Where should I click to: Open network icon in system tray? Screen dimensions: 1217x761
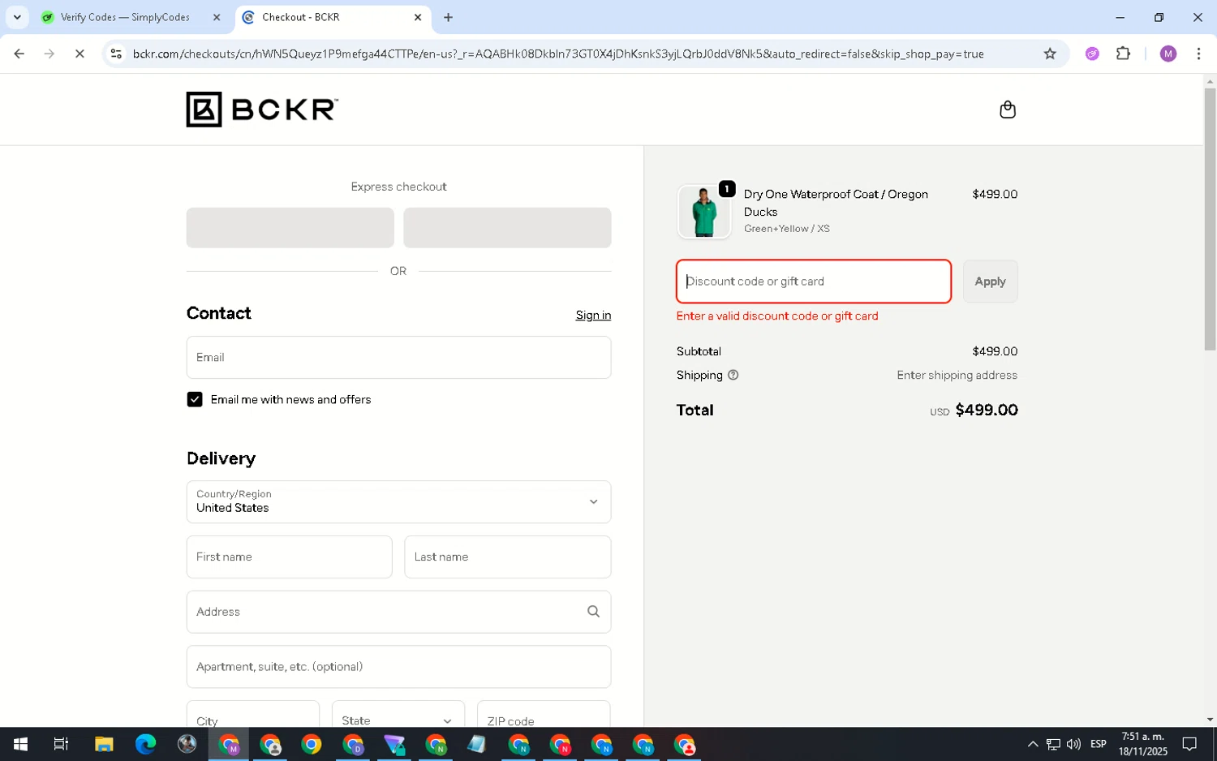(1053, 744)
